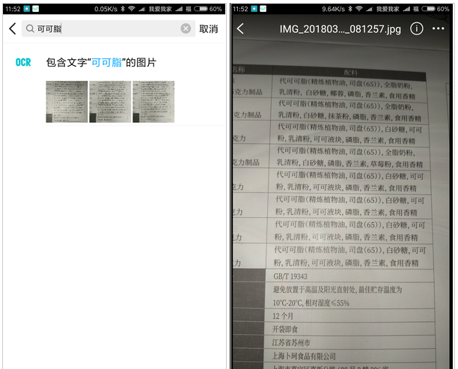Image resolution: width=458 pixels, height=369 pixels.
Task: Tap the file name IMG_201803..._081257.jpg
Action: point(341,29)
